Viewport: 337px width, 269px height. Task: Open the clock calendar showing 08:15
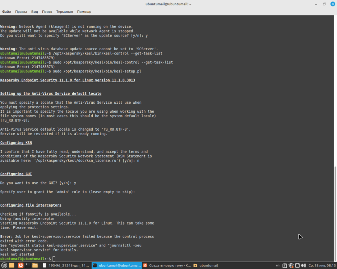[322, 265]
